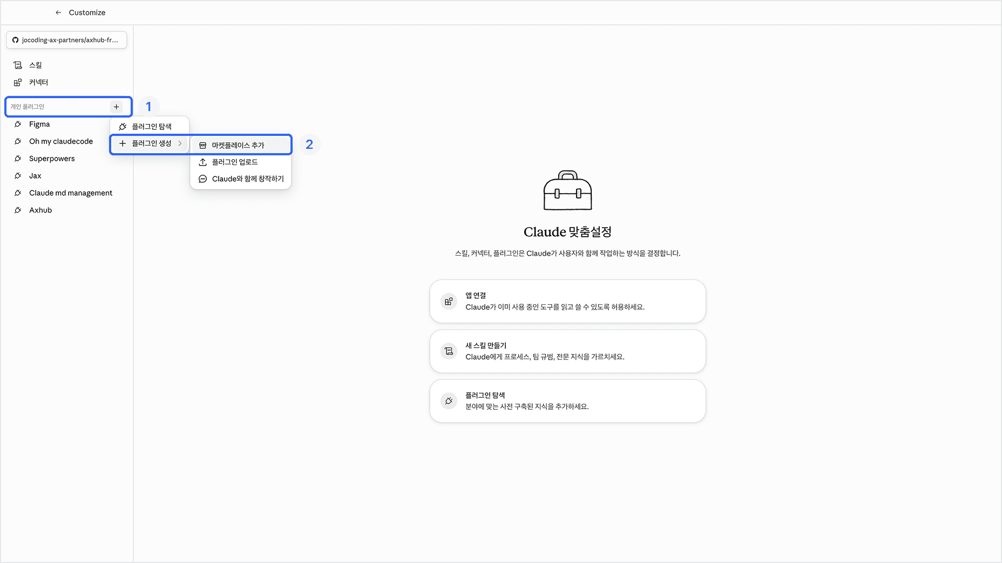Click the plug icon beside Figma
1002x563 pixels.
click(18, 124)
